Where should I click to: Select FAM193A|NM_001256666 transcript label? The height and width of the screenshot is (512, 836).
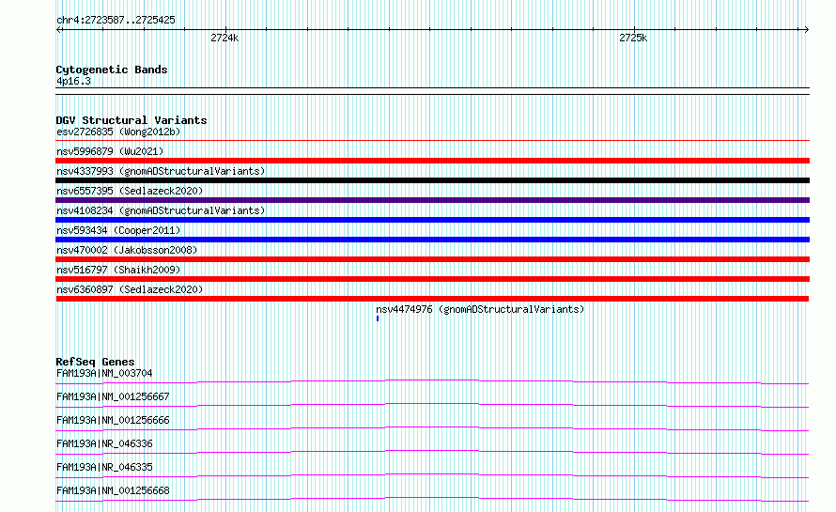coord(113,420)
